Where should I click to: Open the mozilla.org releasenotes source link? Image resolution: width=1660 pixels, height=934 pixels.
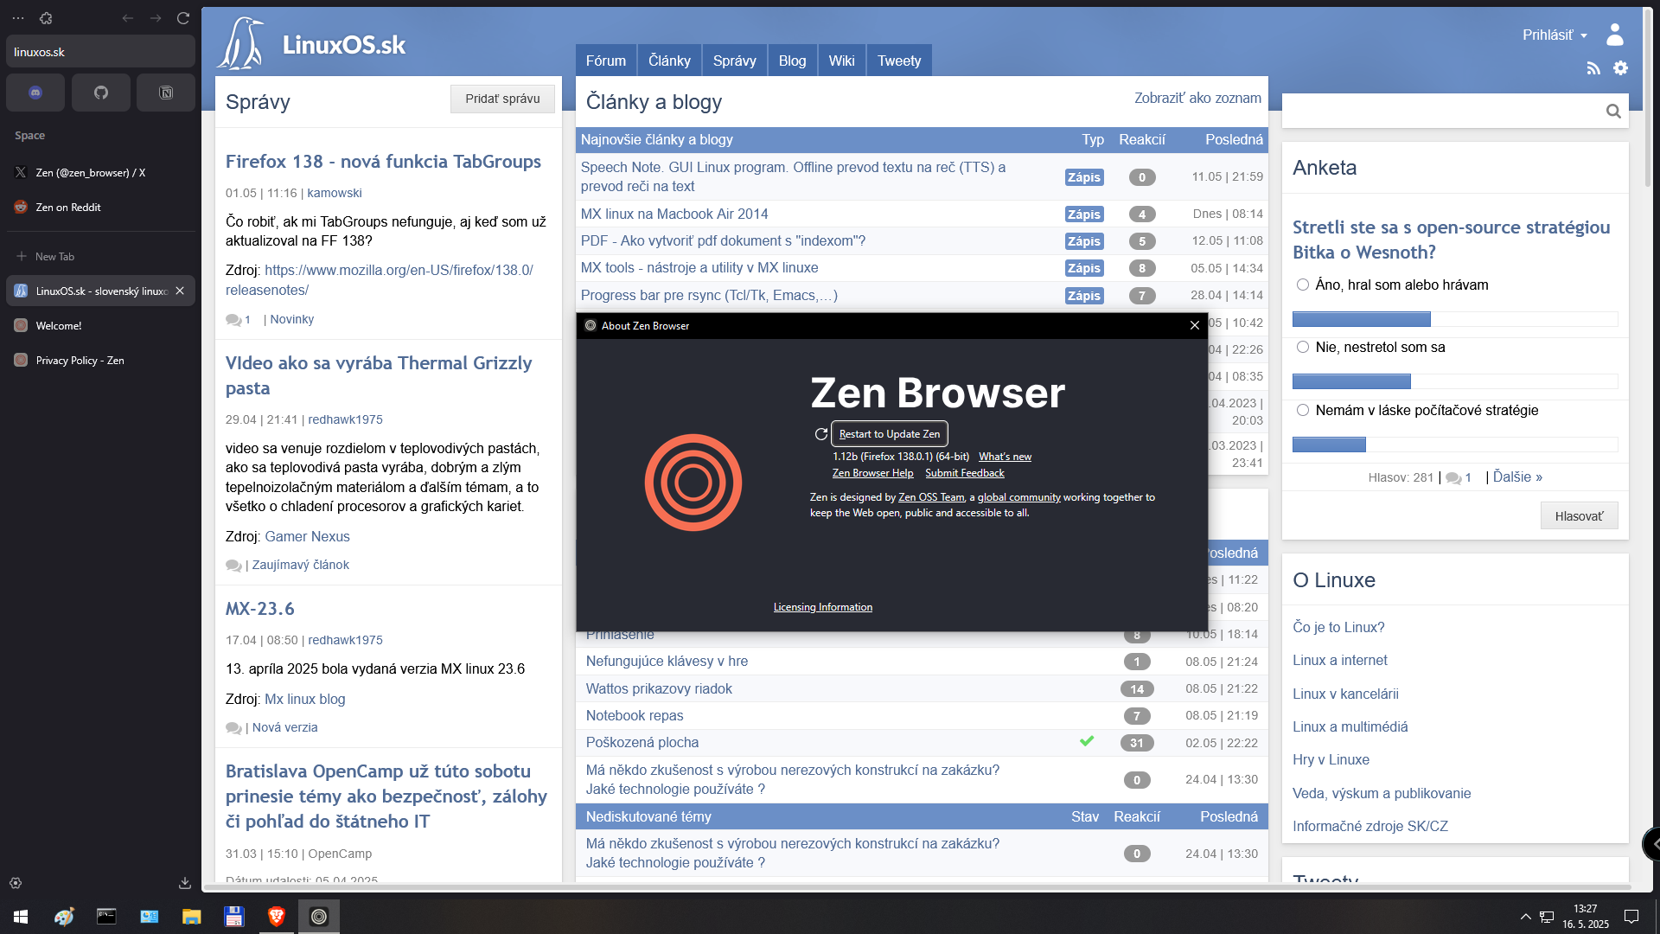[380, 280]
